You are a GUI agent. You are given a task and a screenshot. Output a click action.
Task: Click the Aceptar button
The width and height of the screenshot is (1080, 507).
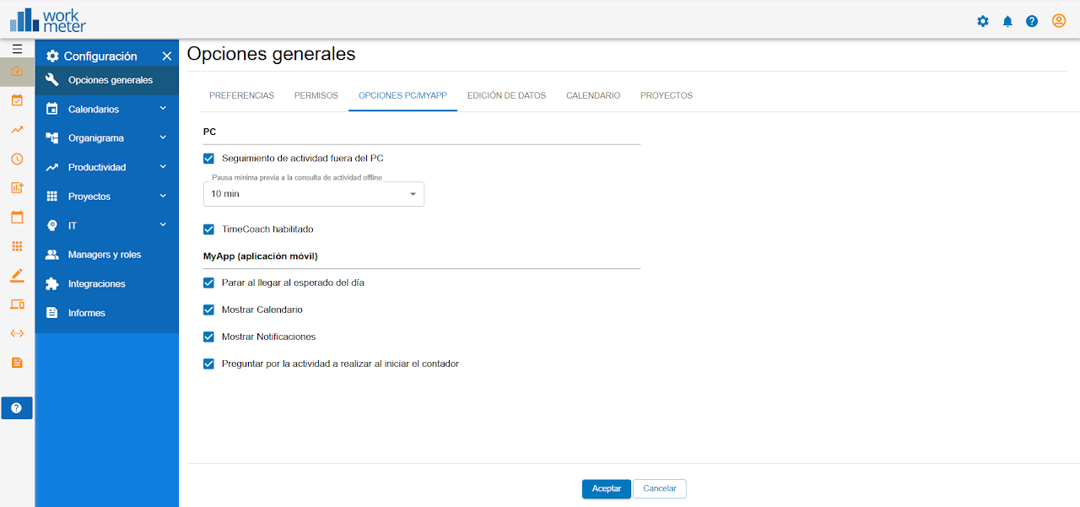[x=606, y=488]
